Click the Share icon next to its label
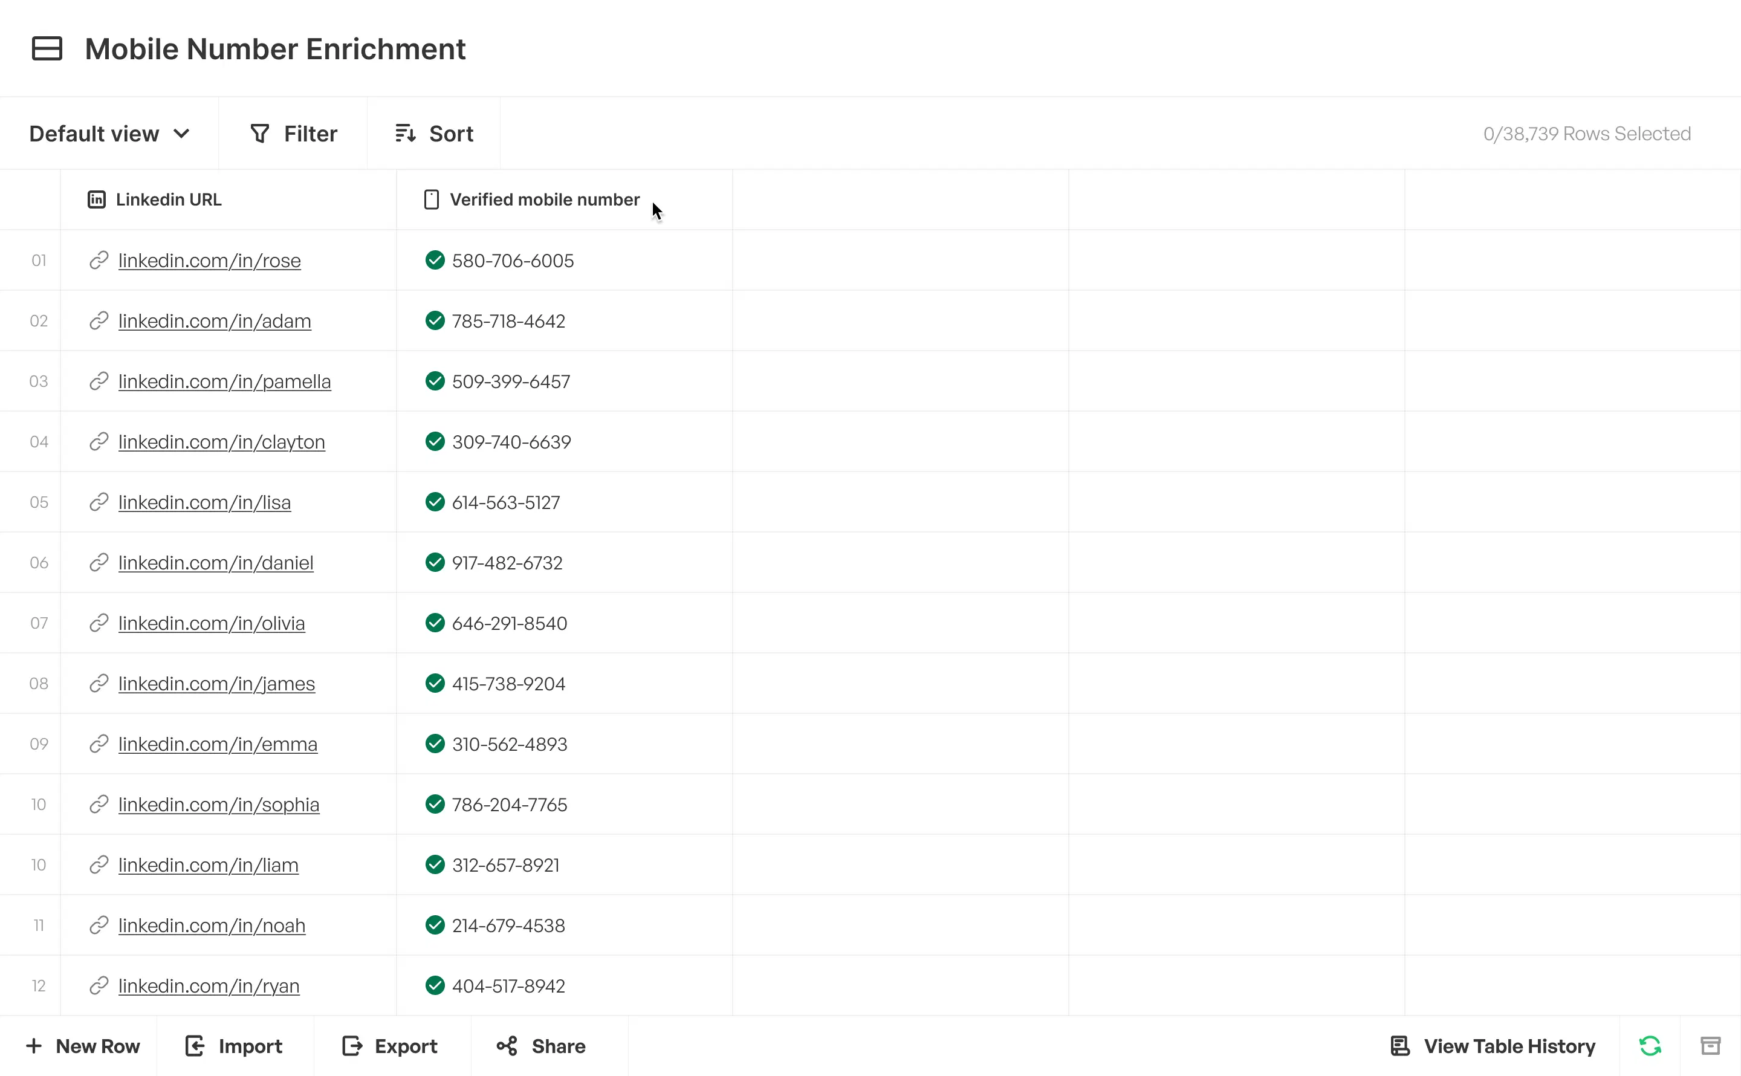The height and width of the screenshot is (1076, 1741). (507, 1046)
